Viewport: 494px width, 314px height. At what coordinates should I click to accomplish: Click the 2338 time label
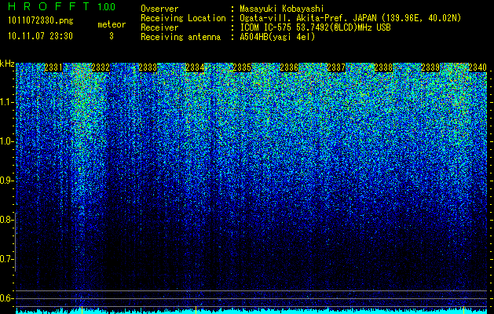coord(383,68)
